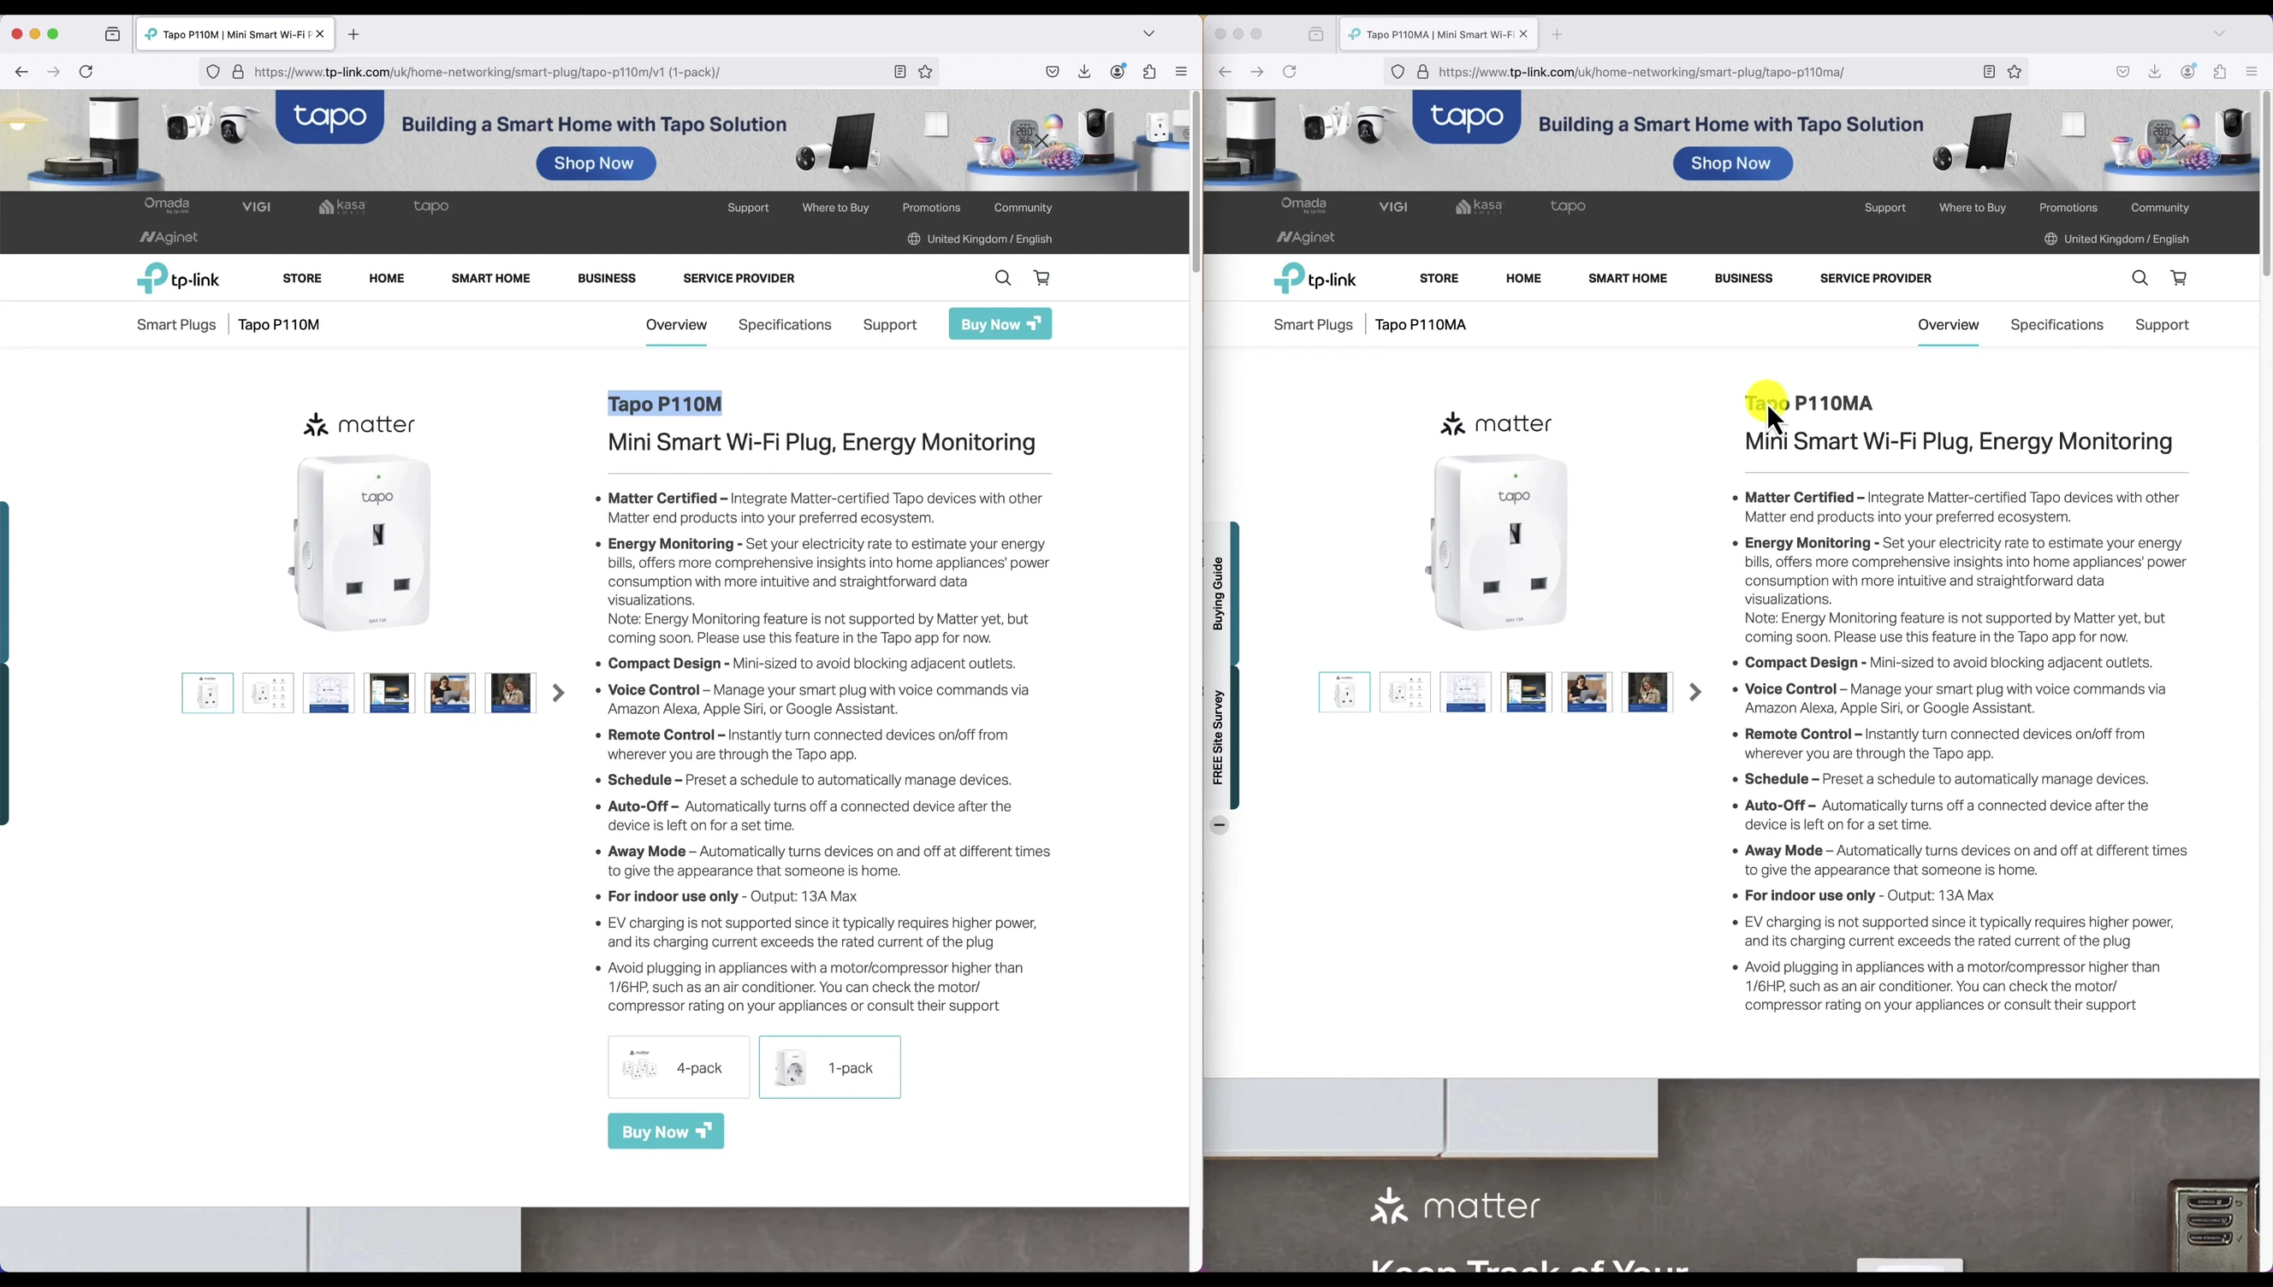Close the Tapo P110M browser tab
The height and width of the screenshot is (1287, 2273).
click(319, 33)
